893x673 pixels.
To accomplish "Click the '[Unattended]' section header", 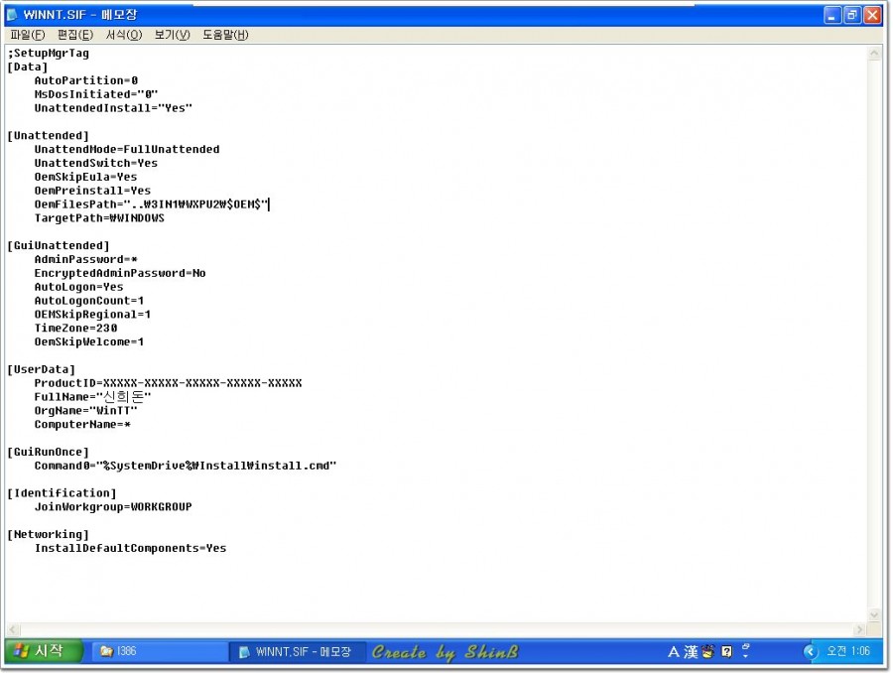I will pyautogui.click(x=48, y=136).
